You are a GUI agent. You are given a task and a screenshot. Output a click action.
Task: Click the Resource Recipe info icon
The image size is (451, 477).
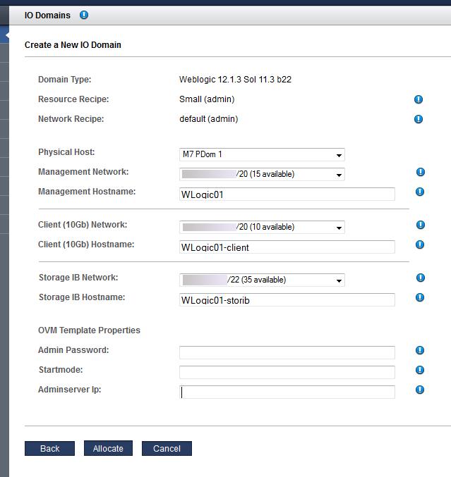pyautogui.click(x=418, y=99)
